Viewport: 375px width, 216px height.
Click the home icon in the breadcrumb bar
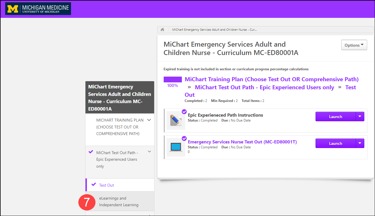coord(162,29)
